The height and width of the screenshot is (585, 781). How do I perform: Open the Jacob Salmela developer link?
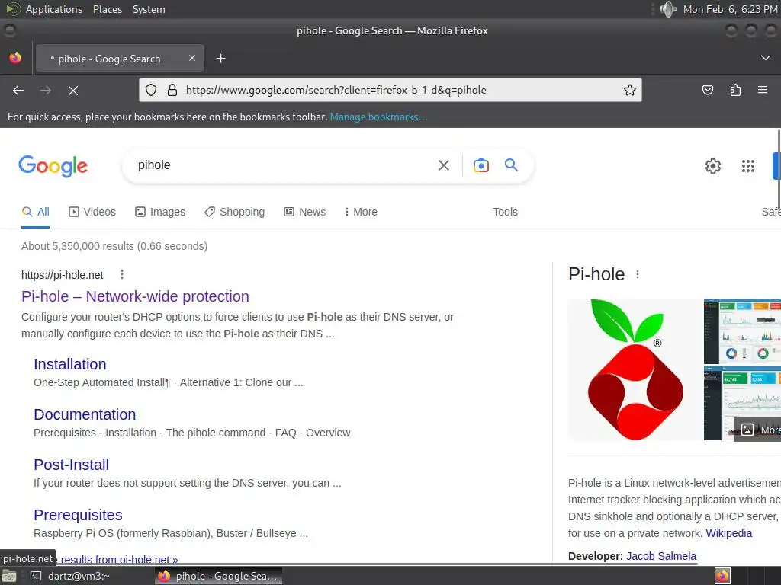(x=661, y=556)
